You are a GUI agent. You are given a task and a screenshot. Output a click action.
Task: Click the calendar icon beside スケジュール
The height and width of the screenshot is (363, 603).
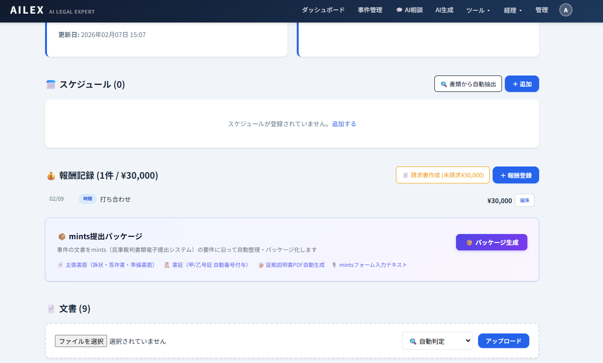51,84
